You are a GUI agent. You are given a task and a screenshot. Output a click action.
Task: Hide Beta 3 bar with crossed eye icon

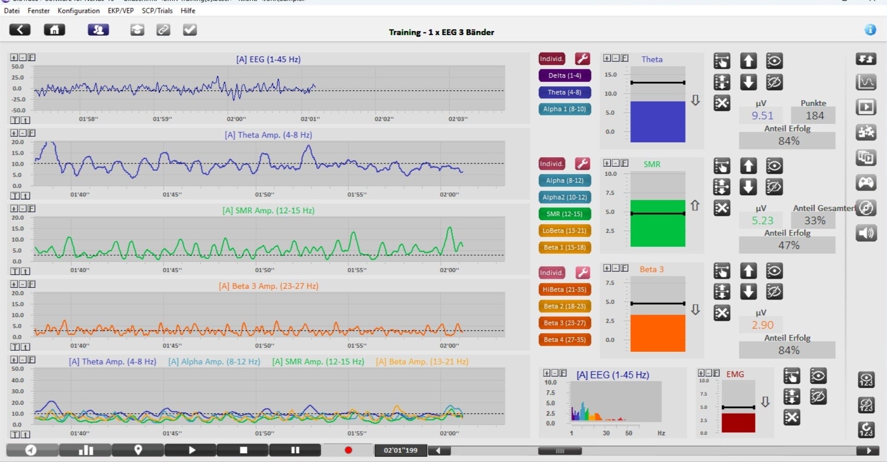click(x=774, y=292)
